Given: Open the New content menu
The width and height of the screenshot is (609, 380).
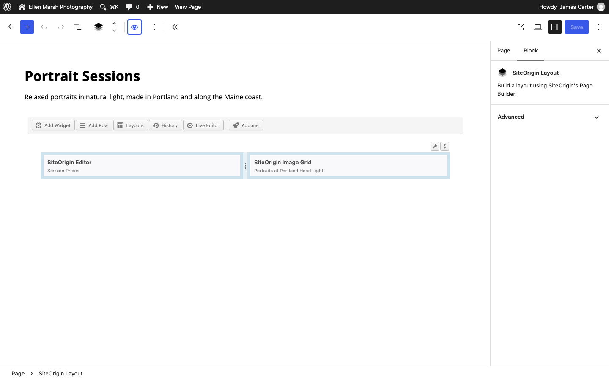Looking at the screenshot, I should coord(157,7).
